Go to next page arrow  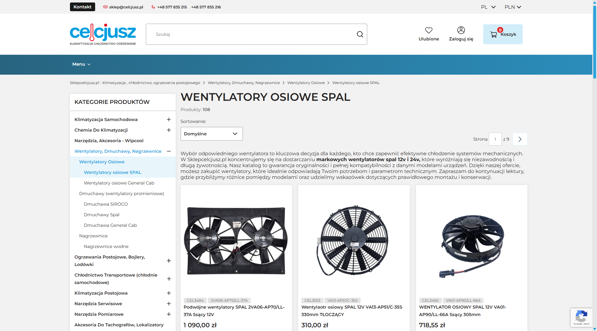coord(520,139)
